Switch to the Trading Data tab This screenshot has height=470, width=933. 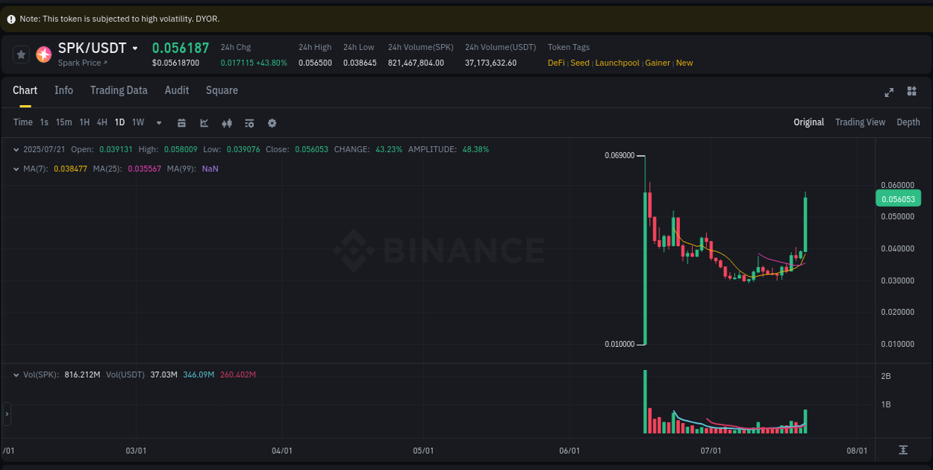(119, 90)
